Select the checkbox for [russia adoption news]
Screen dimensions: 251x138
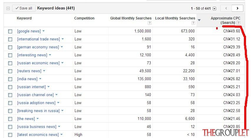click(x=10, y=103)
